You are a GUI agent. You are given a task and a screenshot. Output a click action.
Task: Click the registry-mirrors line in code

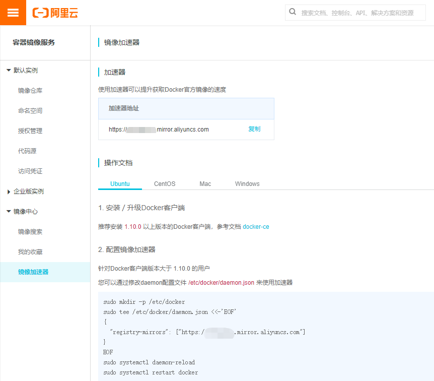point(207,332)
